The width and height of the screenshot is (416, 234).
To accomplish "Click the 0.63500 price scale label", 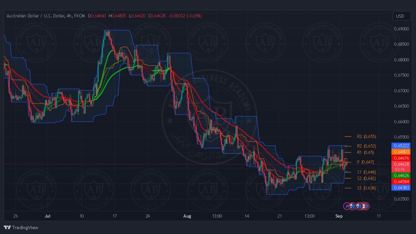I will tap(401, 199).
